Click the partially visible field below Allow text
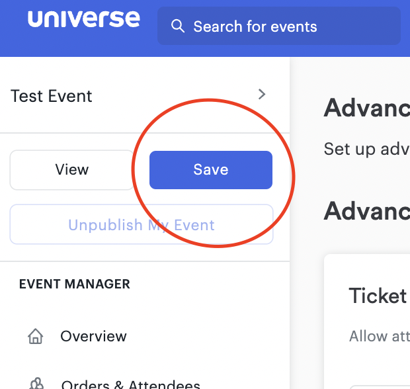This screenshot has width=410, height=389. pos(380,387)
